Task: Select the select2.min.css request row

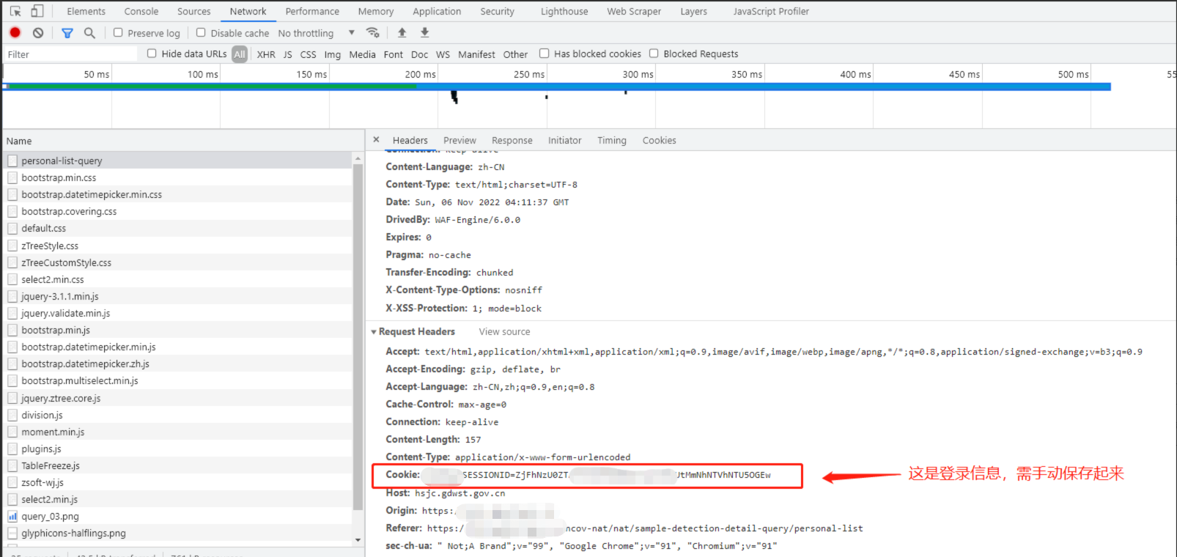Action: tap(178, 279)
